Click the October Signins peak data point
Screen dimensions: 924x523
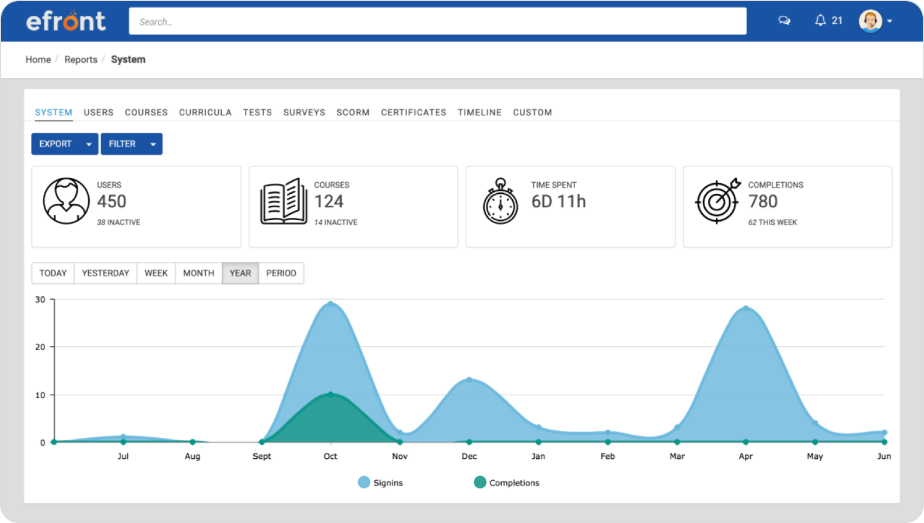point(331,304)
